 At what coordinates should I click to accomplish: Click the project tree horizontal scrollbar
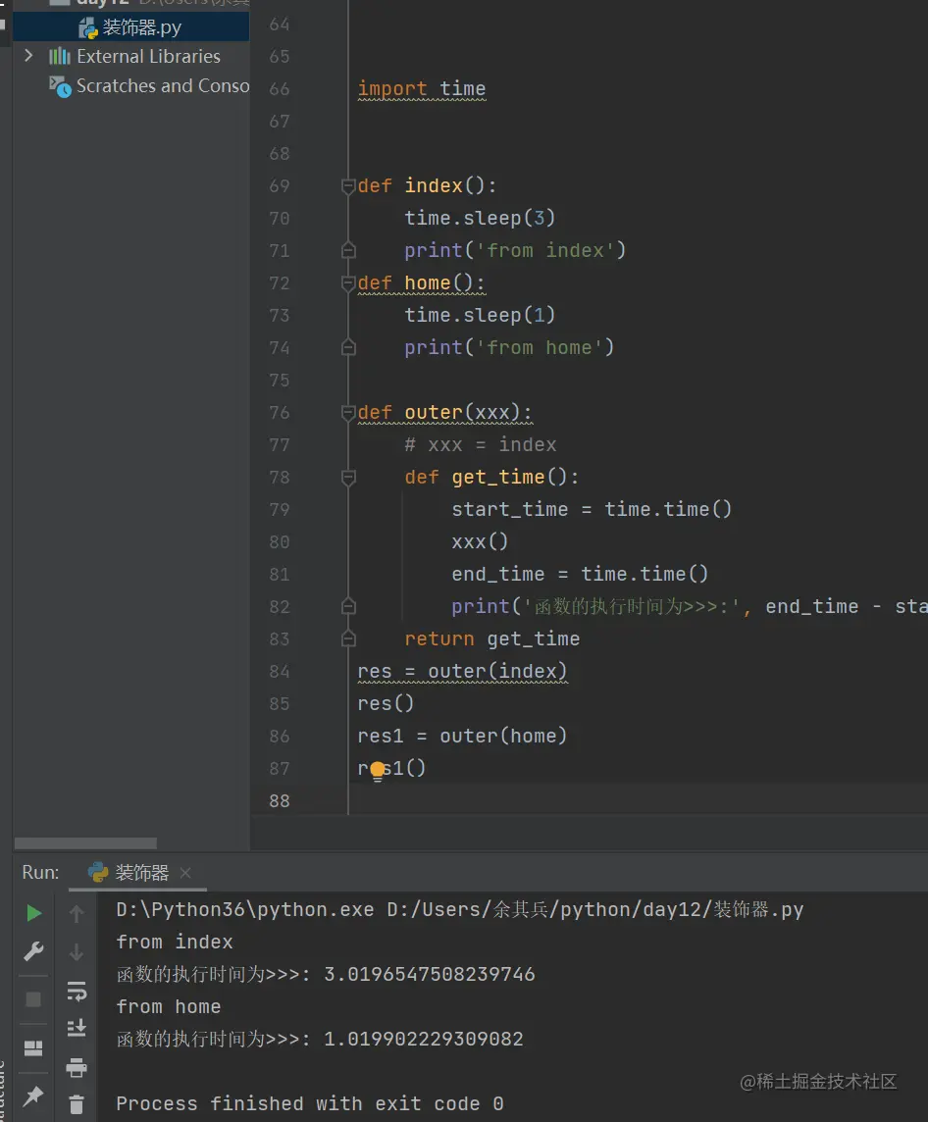click(85, 842)
